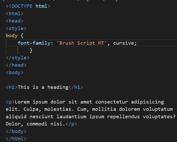Click the text 'This is a heading'
177x142 pixels.
[43, 87]
